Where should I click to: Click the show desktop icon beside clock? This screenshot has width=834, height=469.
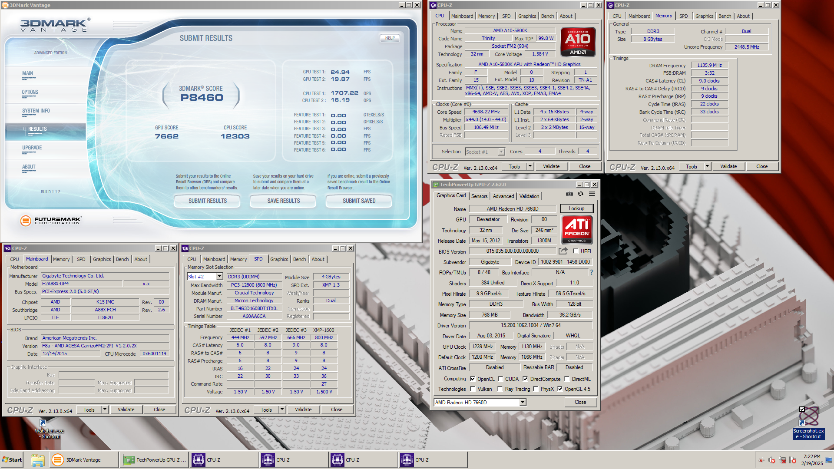point(829,460)
